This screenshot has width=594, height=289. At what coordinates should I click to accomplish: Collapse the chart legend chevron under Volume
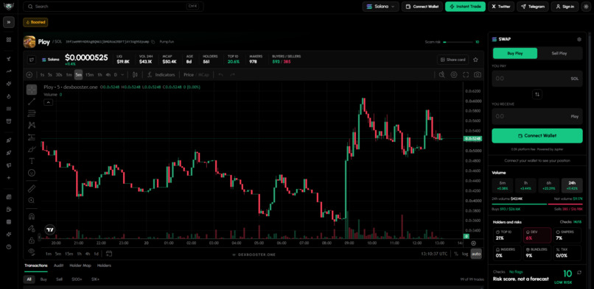49,102
